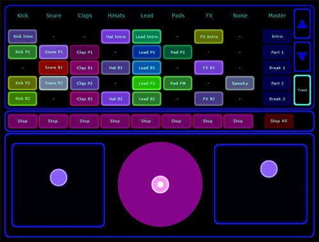Launch the Lead P1 clip
This screenshot has width=319, height=242.
(147, 52)
